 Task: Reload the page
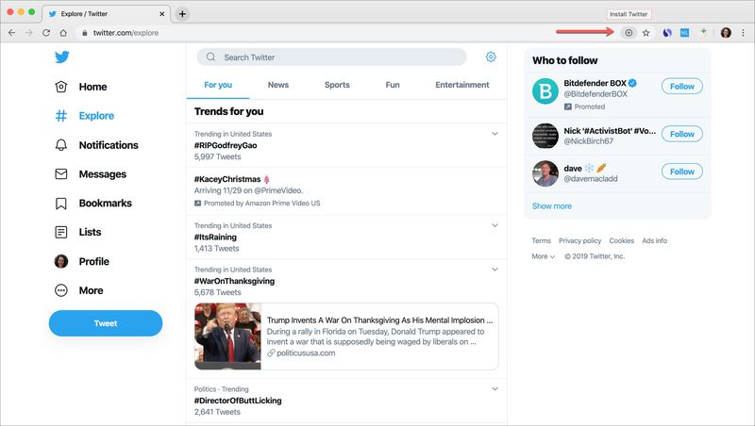[46, 33]
